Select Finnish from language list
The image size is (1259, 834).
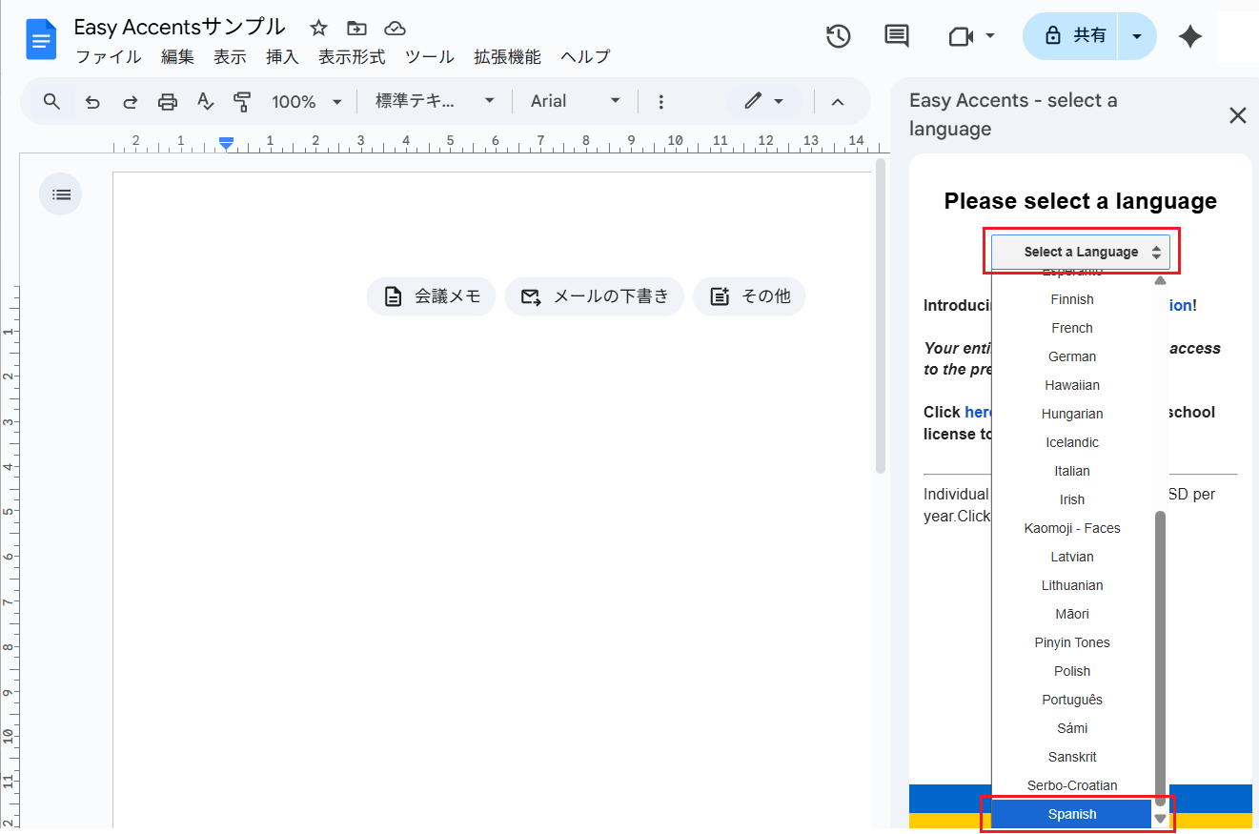[1072, 299]
